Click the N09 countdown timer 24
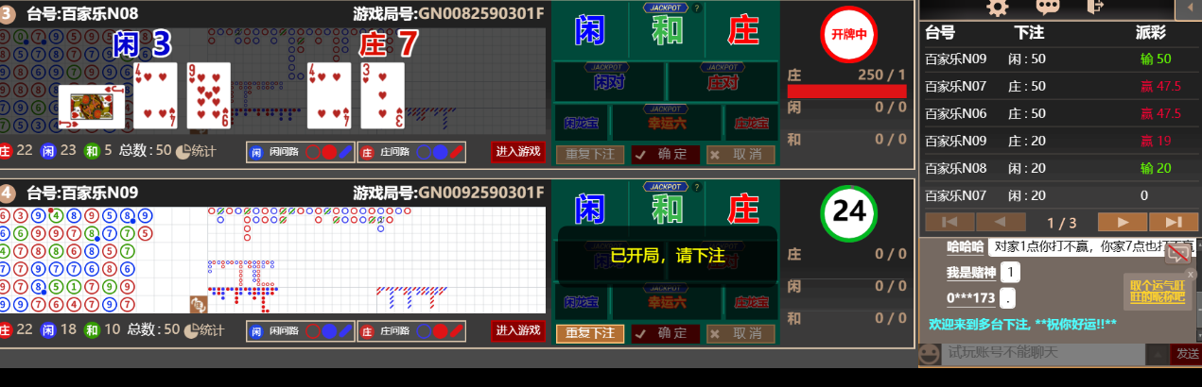The image size is (1202, 387). pyautogui.click(x=848, y=212)
